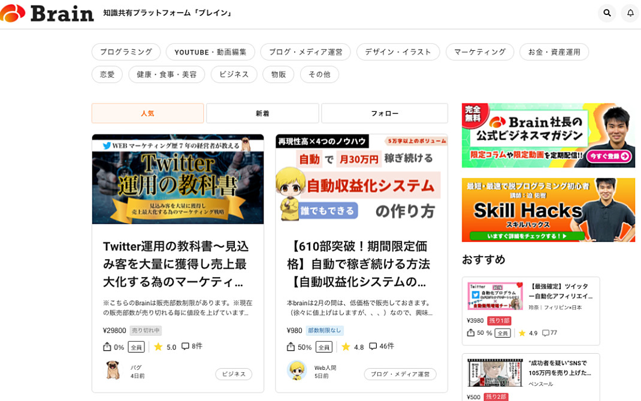This screenshot has width=641, height=401.
Task: Click 残り1部 badge
Action: 499,321
